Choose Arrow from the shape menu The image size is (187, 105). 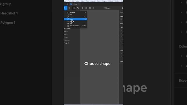(75, 17)
